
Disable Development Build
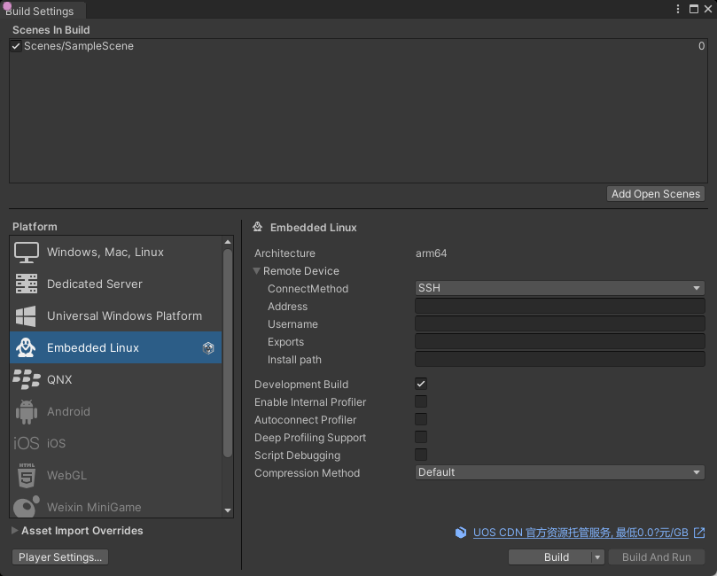(420, 384)
